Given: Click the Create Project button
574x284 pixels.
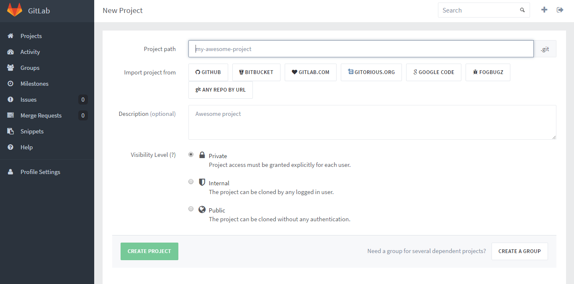Looking at the screenshot, I should pos(149,251).
